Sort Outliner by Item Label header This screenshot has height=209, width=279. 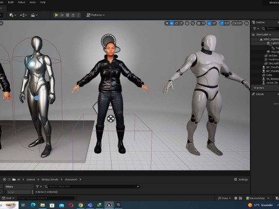(262, 35)
